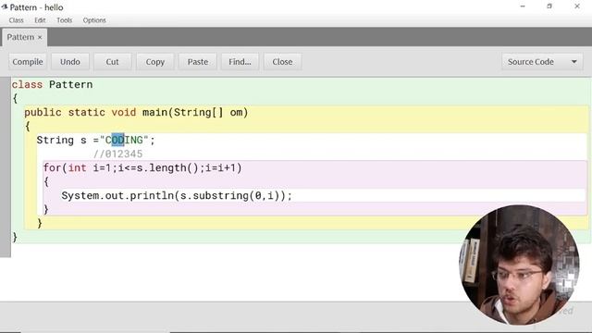This screenshot has width=592, height=333.
Task: Click the System.out.println statement
Action: tap(177, 195)
